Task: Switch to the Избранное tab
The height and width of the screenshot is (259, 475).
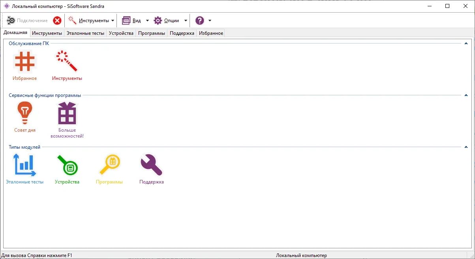Action: tap(211, 33)
